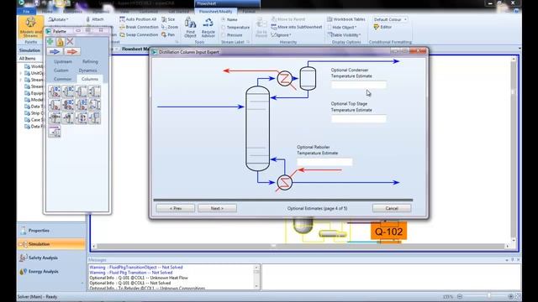Image resolution: width=538 pixels, height=302 pixels.
Task: Open the conditional formatting Editor
Action: (x=382, y=27)
